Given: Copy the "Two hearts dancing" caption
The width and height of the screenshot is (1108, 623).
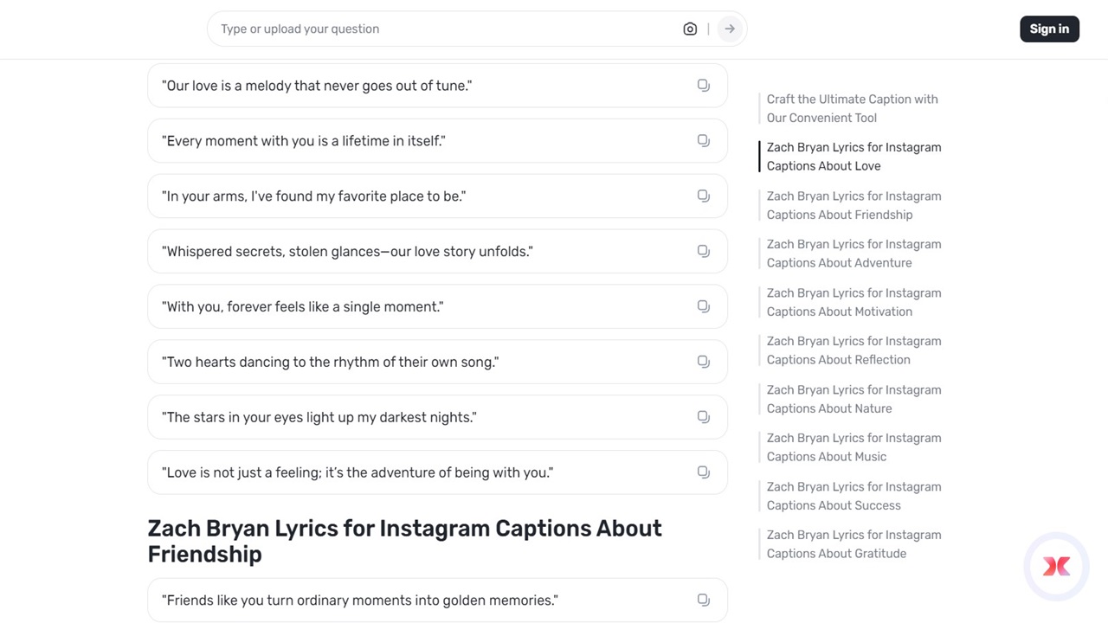Looking at the screenshot, I should pos(704,363).
